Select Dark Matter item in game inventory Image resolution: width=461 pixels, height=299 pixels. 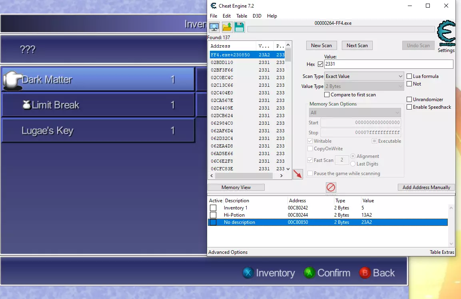coord(98,80)
